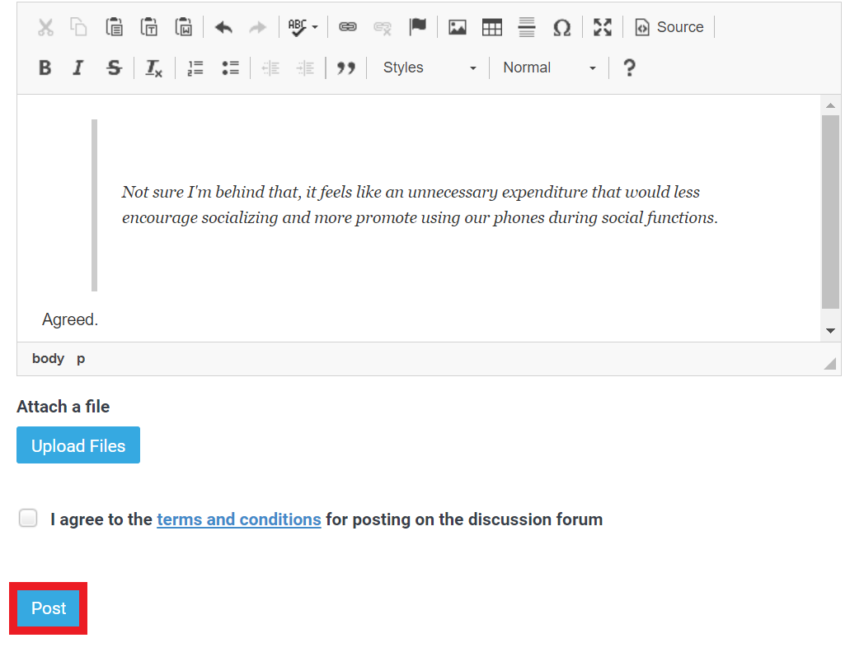The width and height of the screenshot is (864, 652).
Task: Toggle strikethrough formatting
Action: [x=114, y=68]
